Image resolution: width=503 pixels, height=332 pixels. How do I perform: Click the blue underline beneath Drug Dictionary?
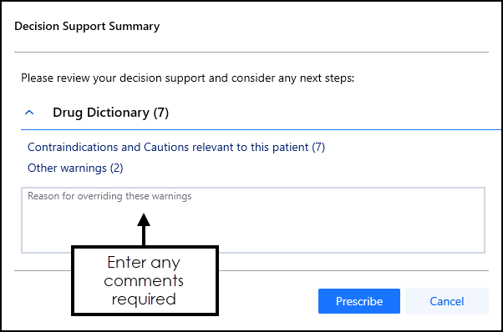coord(261,129)
